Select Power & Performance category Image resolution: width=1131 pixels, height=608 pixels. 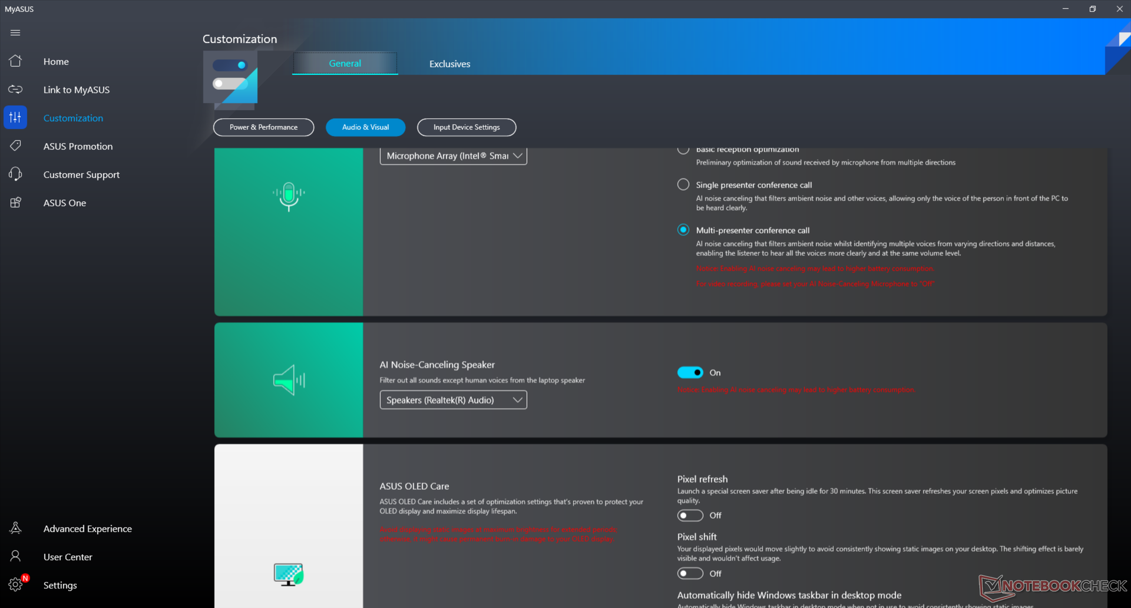[x=263, y=127]
